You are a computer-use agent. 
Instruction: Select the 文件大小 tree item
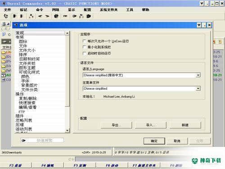point(27,50)
